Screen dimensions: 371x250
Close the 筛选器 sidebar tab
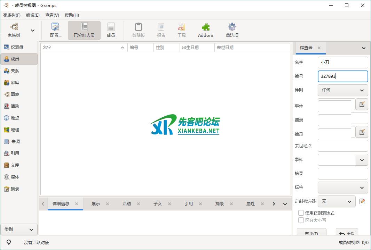coord(319,48)
